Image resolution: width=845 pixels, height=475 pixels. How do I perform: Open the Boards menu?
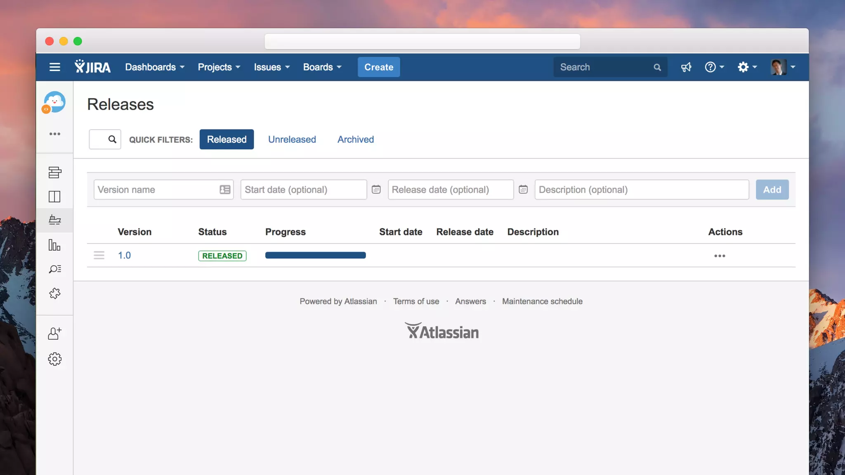point(322,67)
